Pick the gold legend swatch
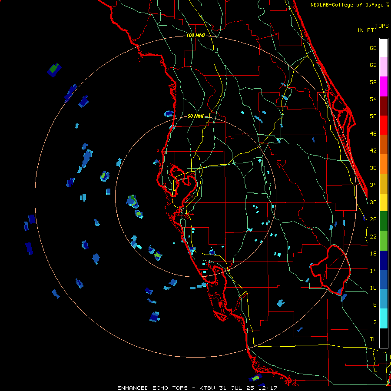Image resolution: width=391 pixels, height=391 pixels. point(384,184)
